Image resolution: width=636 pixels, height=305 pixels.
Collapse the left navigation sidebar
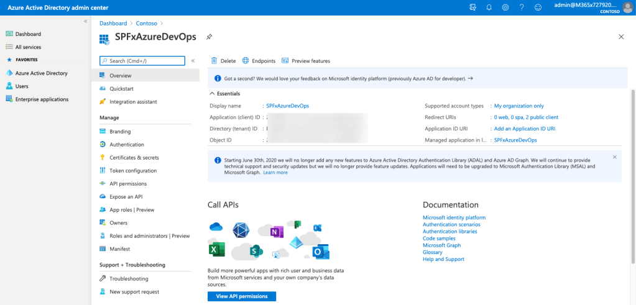86,22
